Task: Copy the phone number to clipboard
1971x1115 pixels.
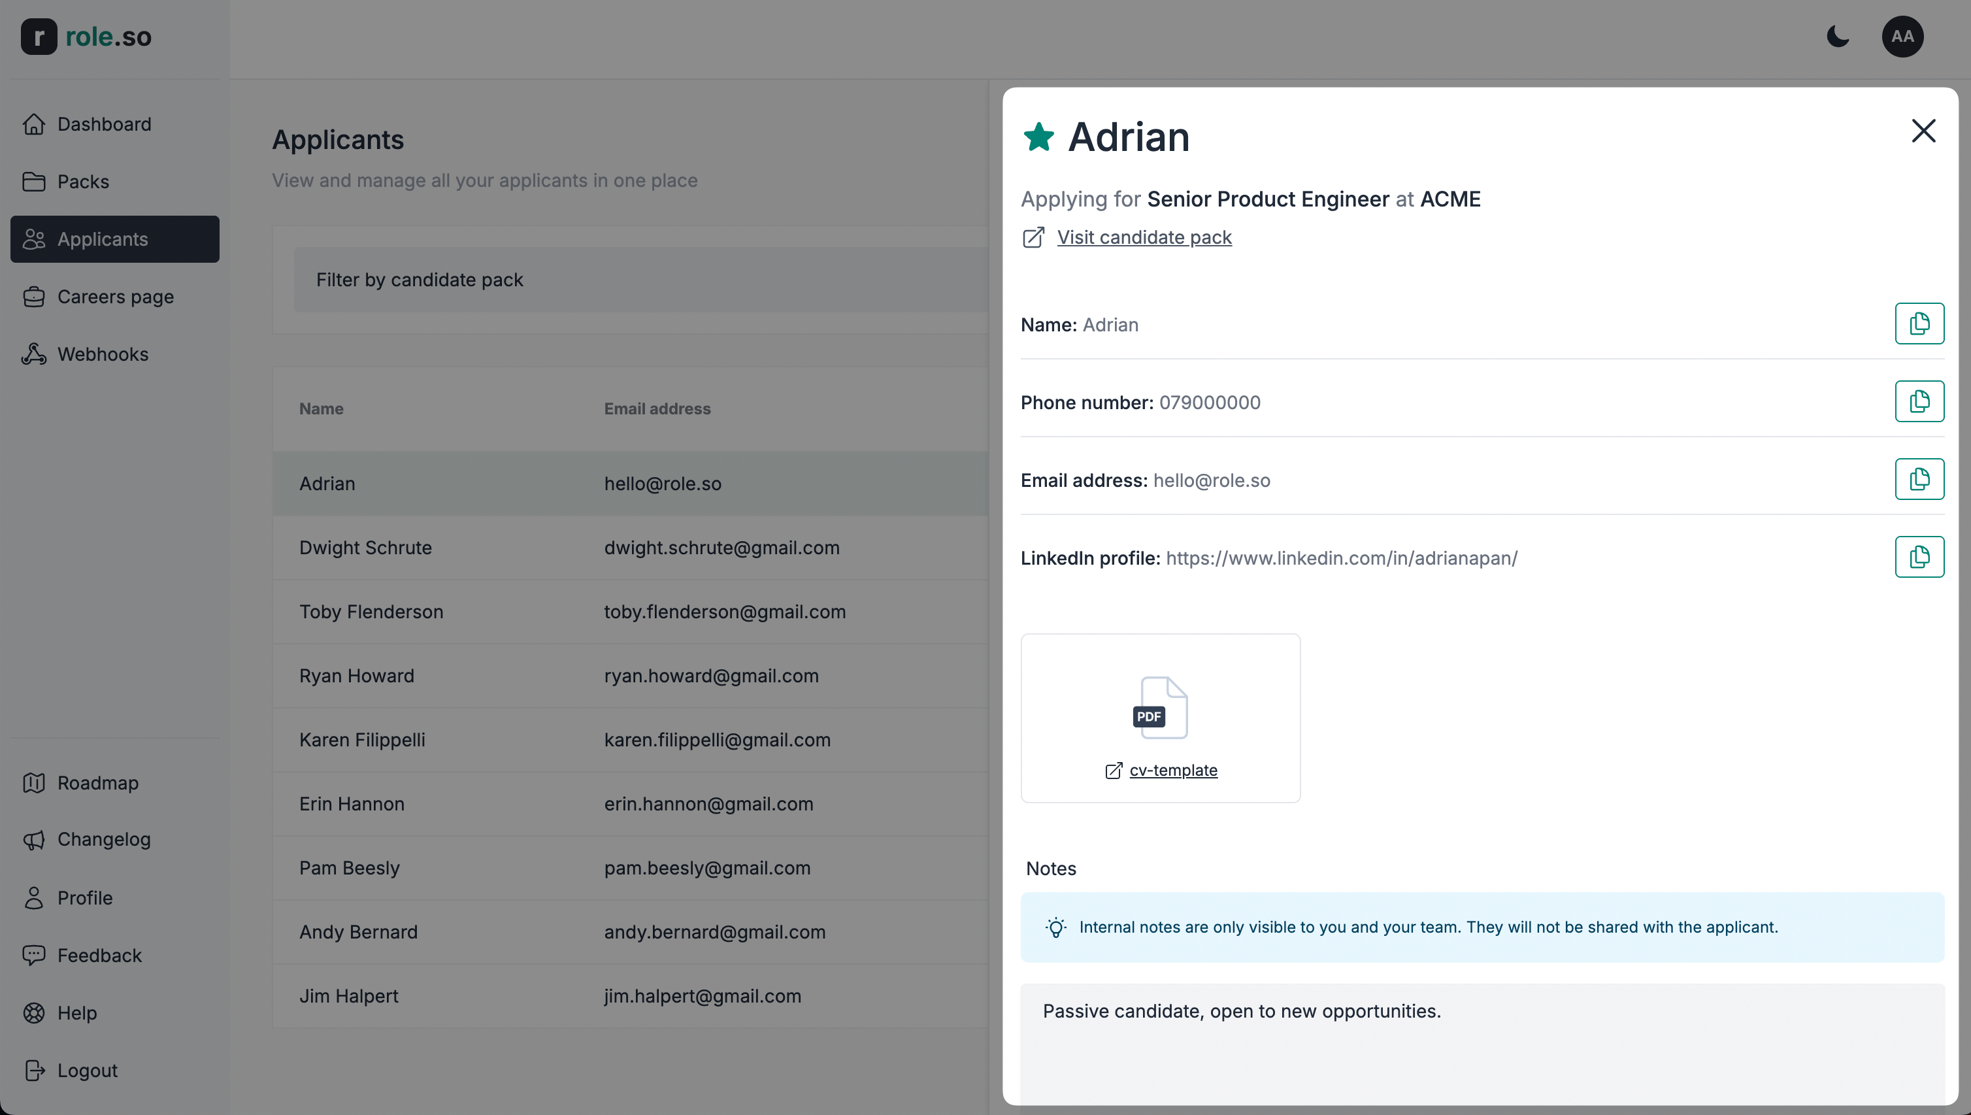Action: tap(1919, 401)
